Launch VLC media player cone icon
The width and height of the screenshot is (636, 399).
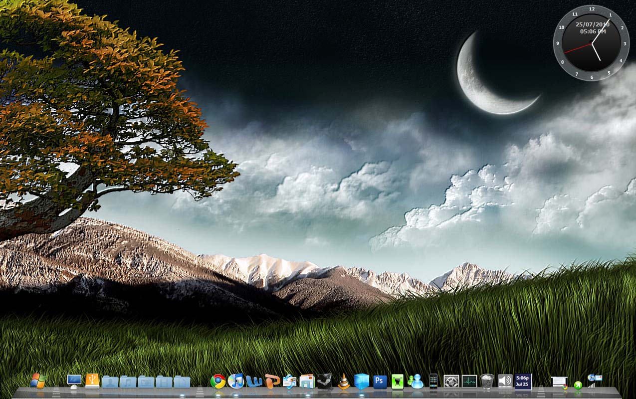pos(343,382)
